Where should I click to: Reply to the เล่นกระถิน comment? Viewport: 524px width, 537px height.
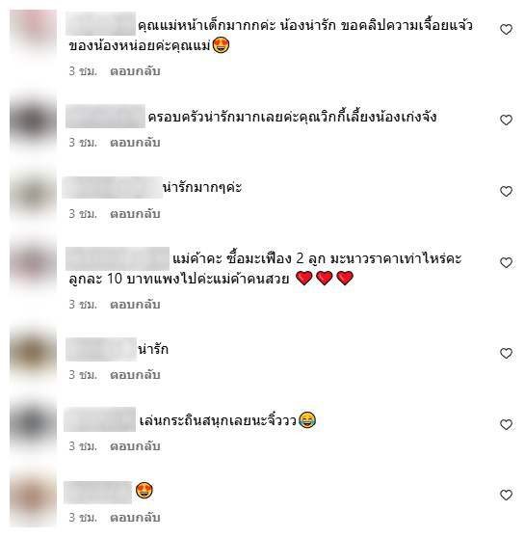[135, 446]
